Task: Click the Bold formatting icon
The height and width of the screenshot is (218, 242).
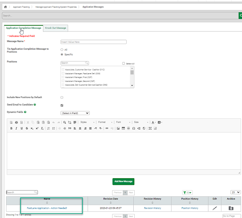Action: (11, 128)
